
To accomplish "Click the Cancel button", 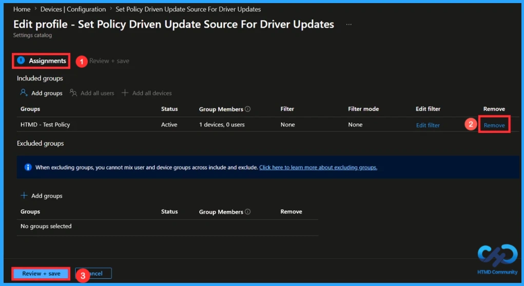I will [x=93, y=273].
